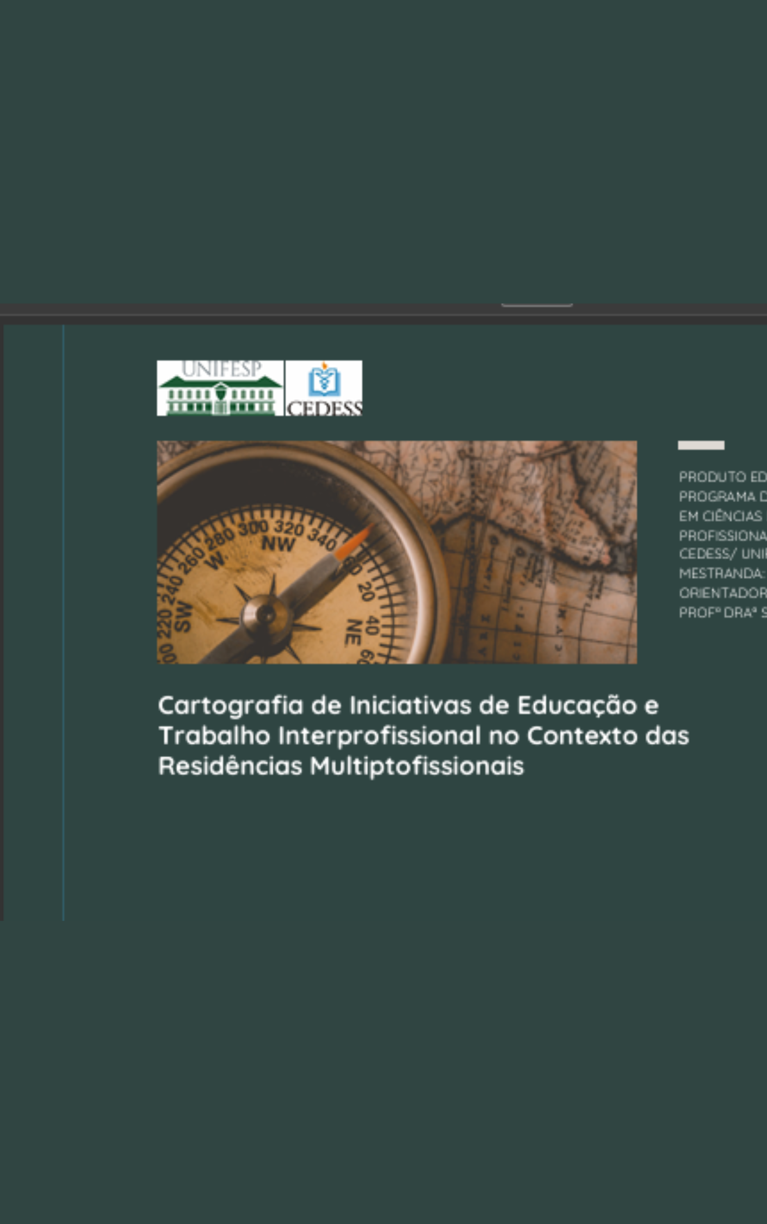Click the SW marking on the compass
Screen dimensions: 767x1224
(x=183, y=616)
